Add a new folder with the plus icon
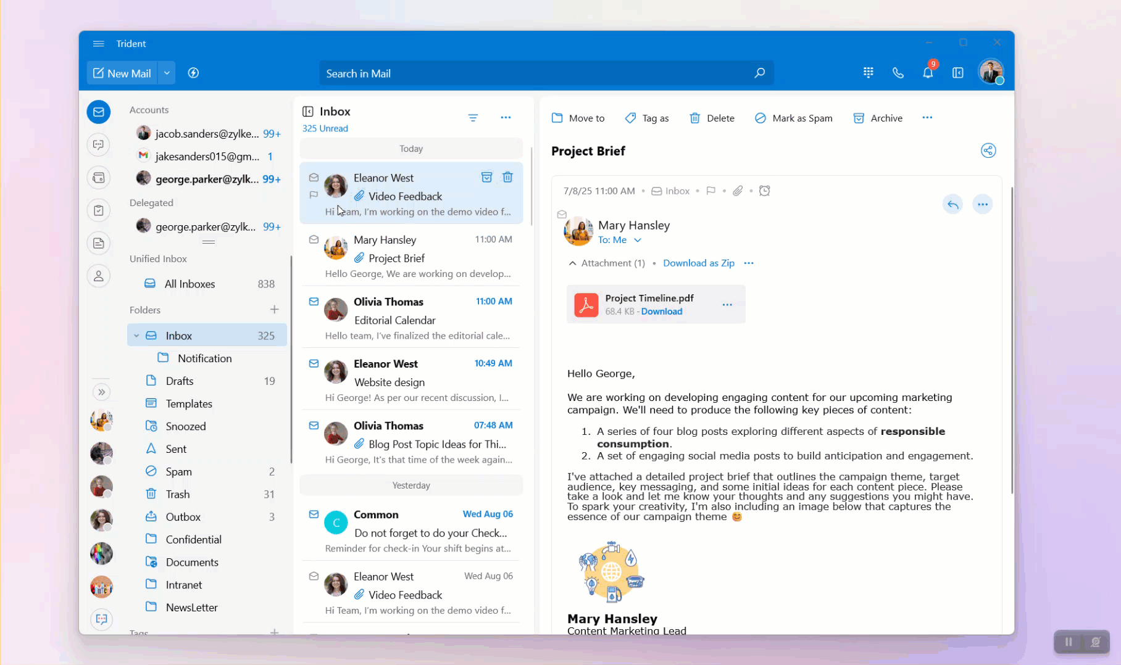Image resolution: width=1121 pixels, height=665 pixels. 274,309
